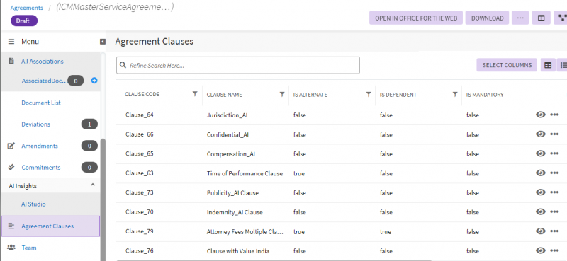
Task: Open the hierarchy diagram icon in header
Action: (561, 18)
